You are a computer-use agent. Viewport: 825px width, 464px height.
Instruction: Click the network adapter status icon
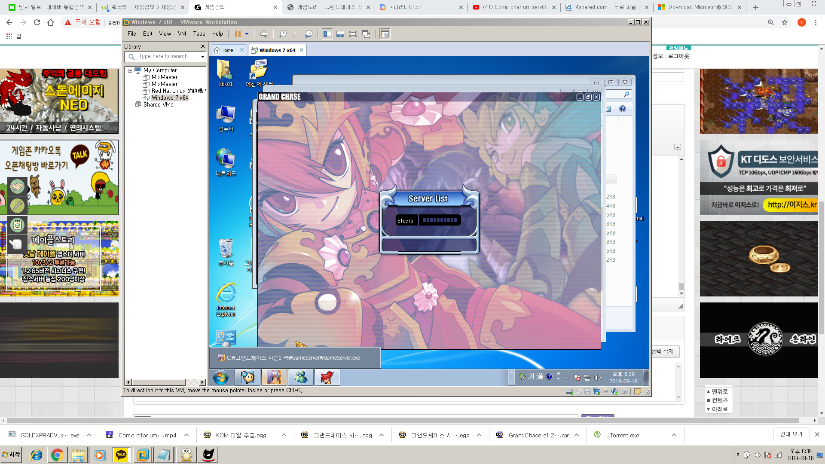pos(597,391)
